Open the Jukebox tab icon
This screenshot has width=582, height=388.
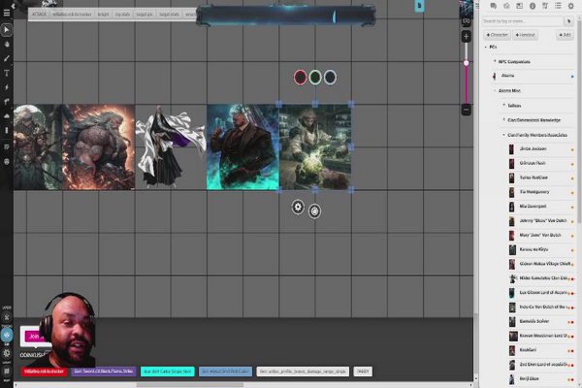(545, 6)
